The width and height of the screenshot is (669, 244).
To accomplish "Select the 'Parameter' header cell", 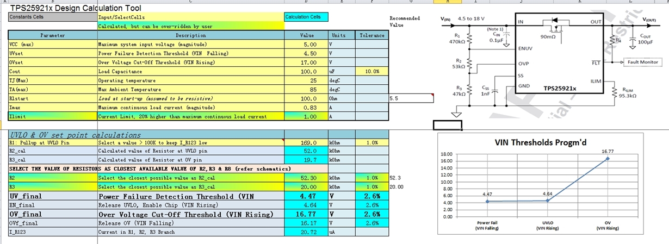I will click(x=53, y=35).
